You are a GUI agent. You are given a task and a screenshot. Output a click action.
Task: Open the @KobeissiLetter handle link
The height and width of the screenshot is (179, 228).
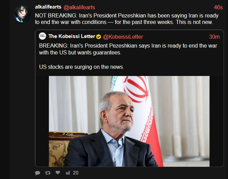123,37
